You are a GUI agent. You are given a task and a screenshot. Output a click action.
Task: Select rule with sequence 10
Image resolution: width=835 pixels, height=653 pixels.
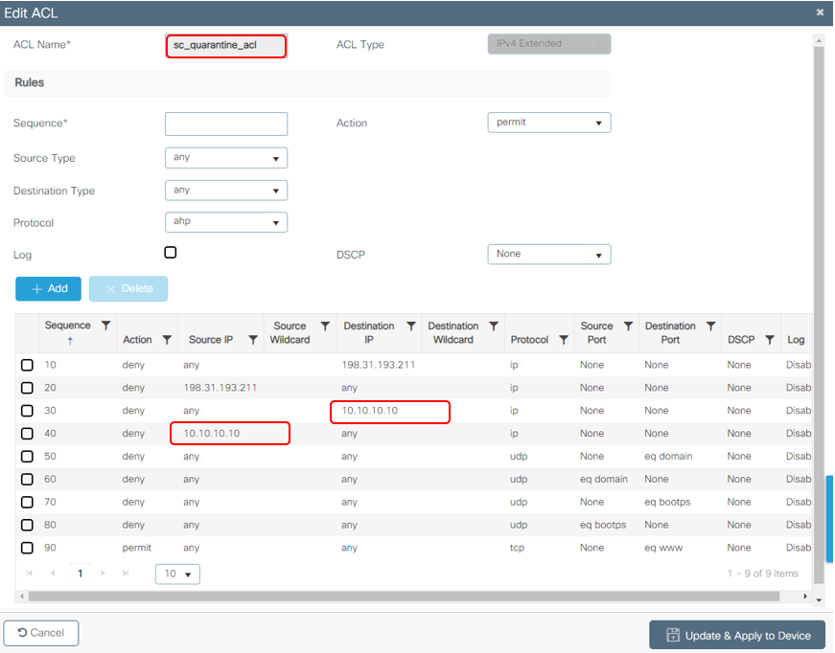coord(27,366)
